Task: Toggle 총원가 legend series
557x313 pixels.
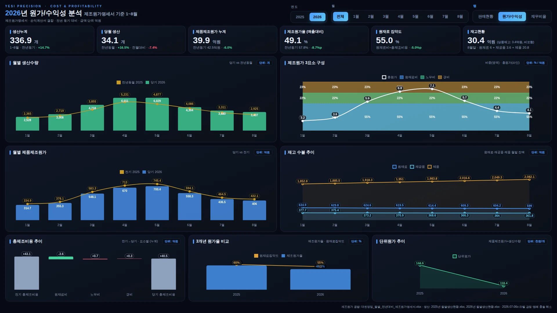Action: tap(389, 77)
